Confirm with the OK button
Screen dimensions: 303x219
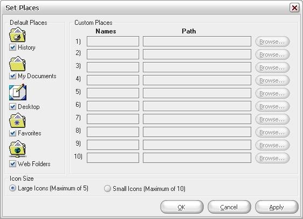pos(182,207)
